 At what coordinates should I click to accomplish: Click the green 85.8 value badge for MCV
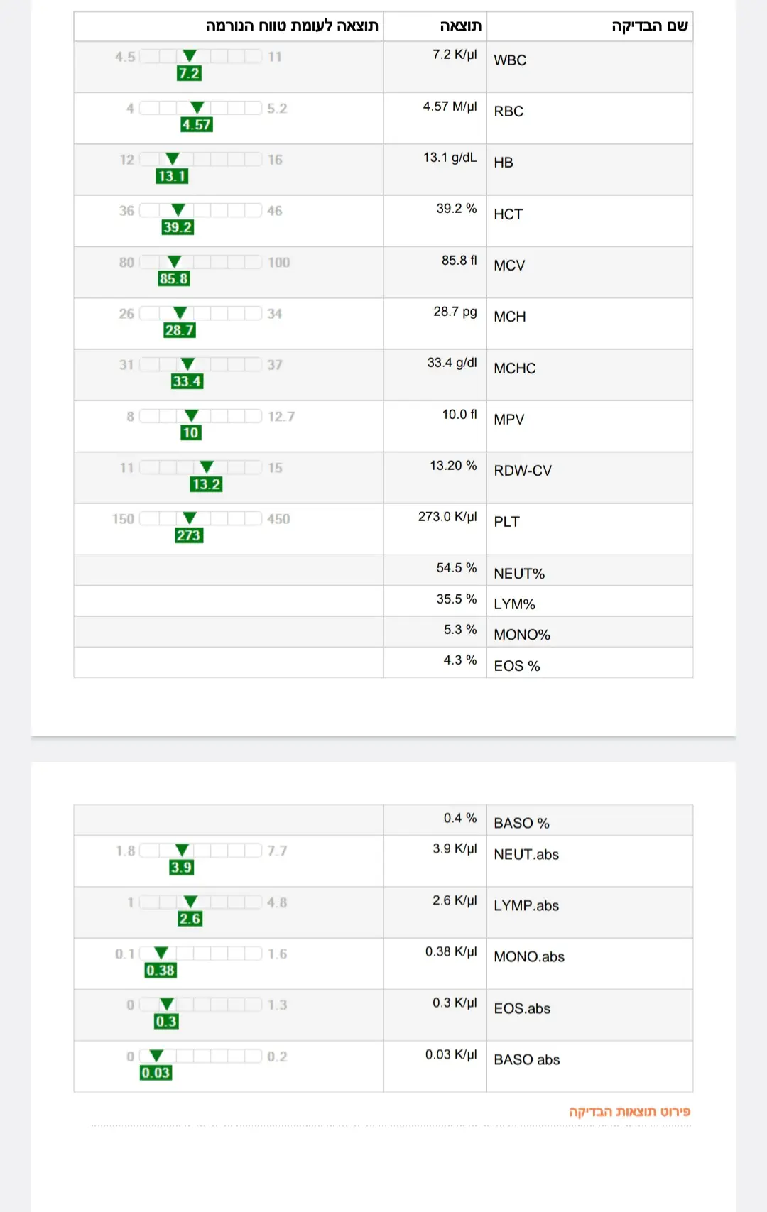[174, 279]
